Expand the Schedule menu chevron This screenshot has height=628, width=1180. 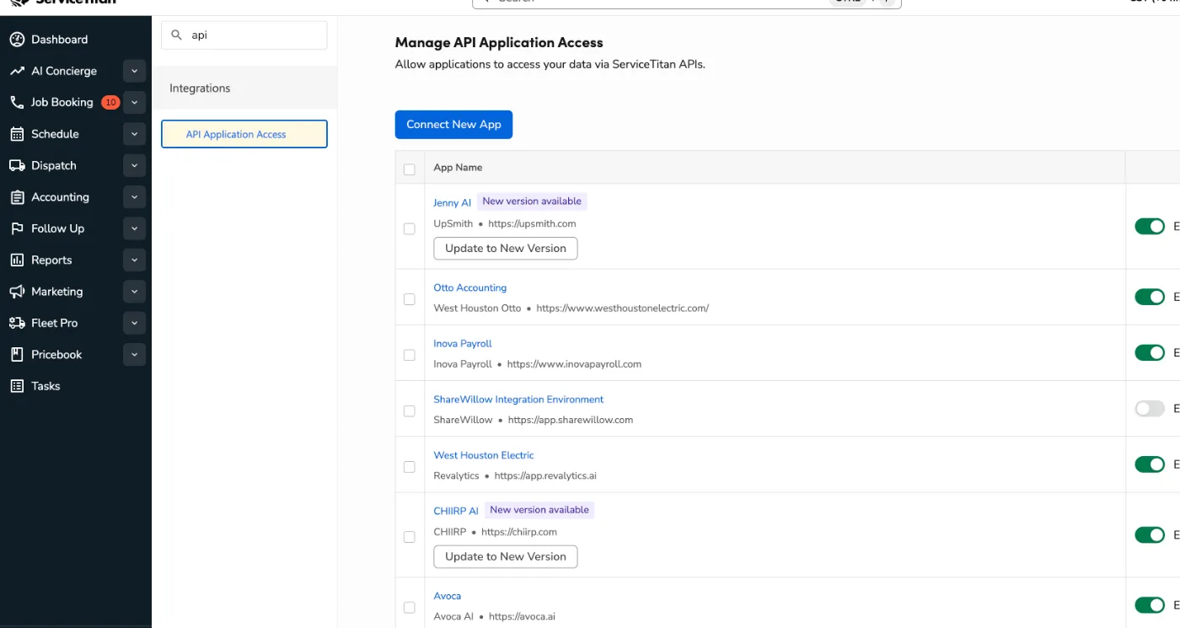click(134, 134)
